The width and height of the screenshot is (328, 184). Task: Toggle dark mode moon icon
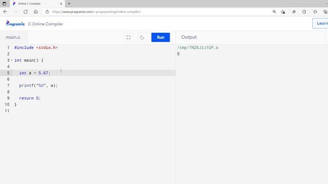point(142,37)
